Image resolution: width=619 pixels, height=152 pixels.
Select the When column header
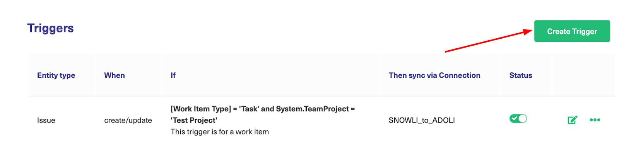(115, 75)
